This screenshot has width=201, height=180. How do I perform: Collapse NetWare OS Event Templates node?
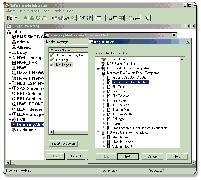[98, 133]
